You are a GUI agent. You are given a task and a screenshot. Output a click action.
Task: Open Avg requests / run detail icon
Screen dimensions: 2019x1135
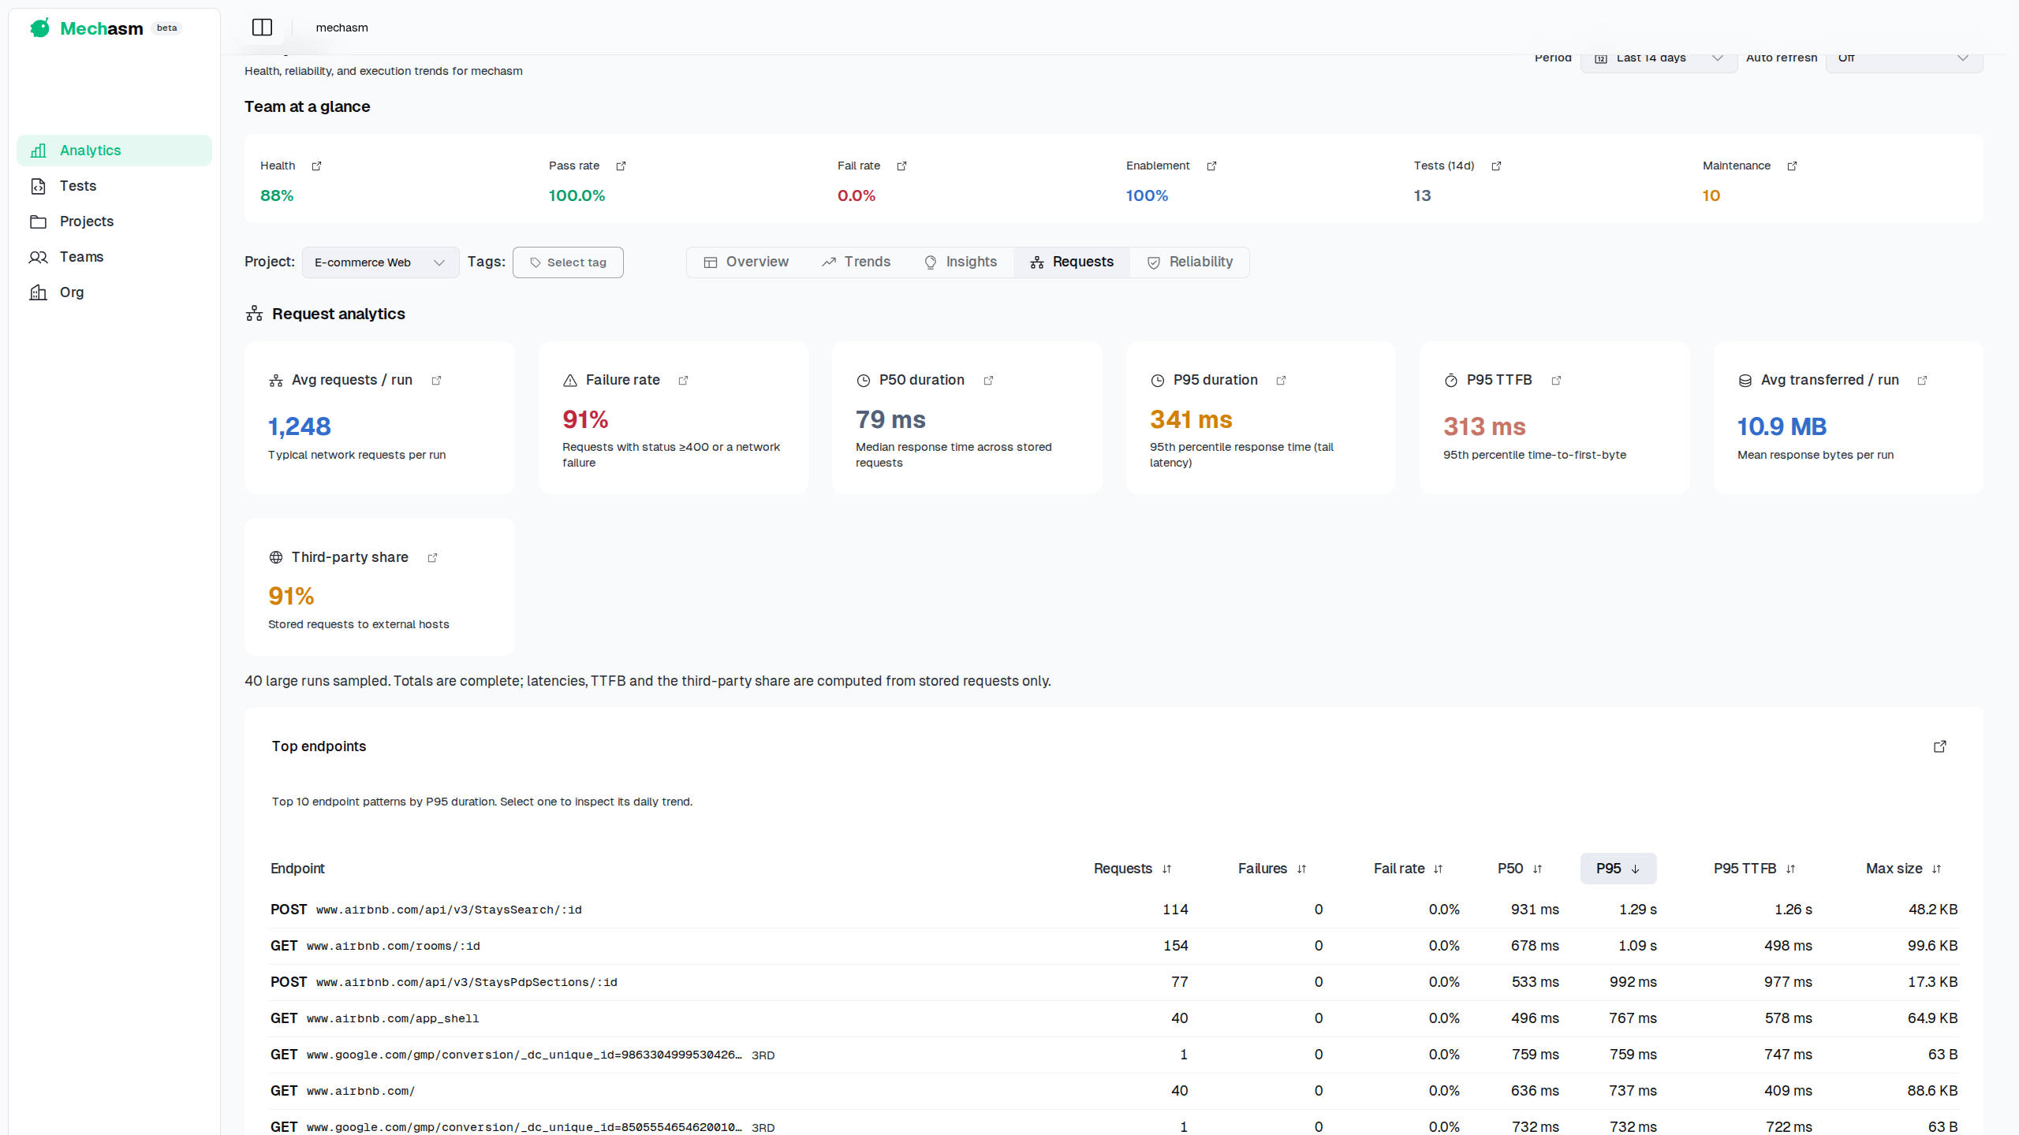click(x=436, y=380)
